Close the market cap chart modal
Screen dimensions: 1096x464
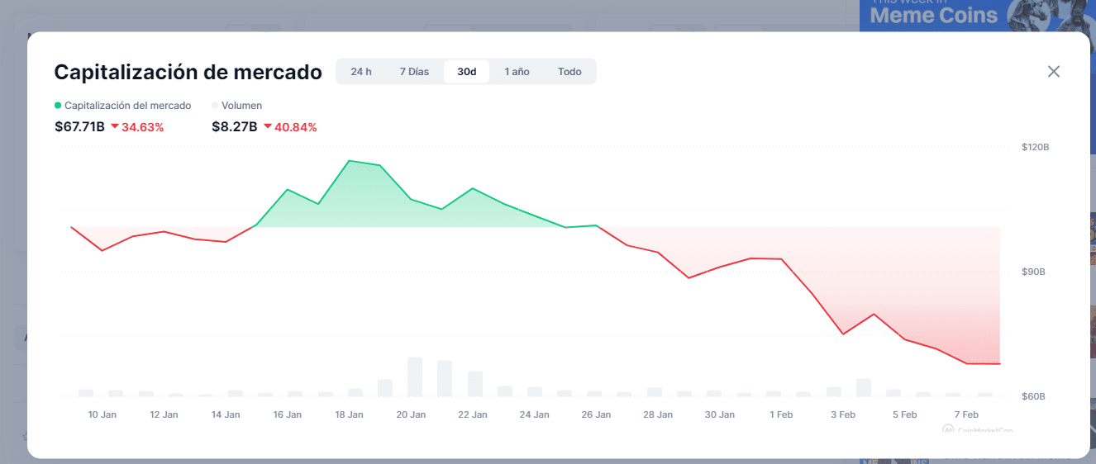pyautogui.click(x=1053, y=72)
